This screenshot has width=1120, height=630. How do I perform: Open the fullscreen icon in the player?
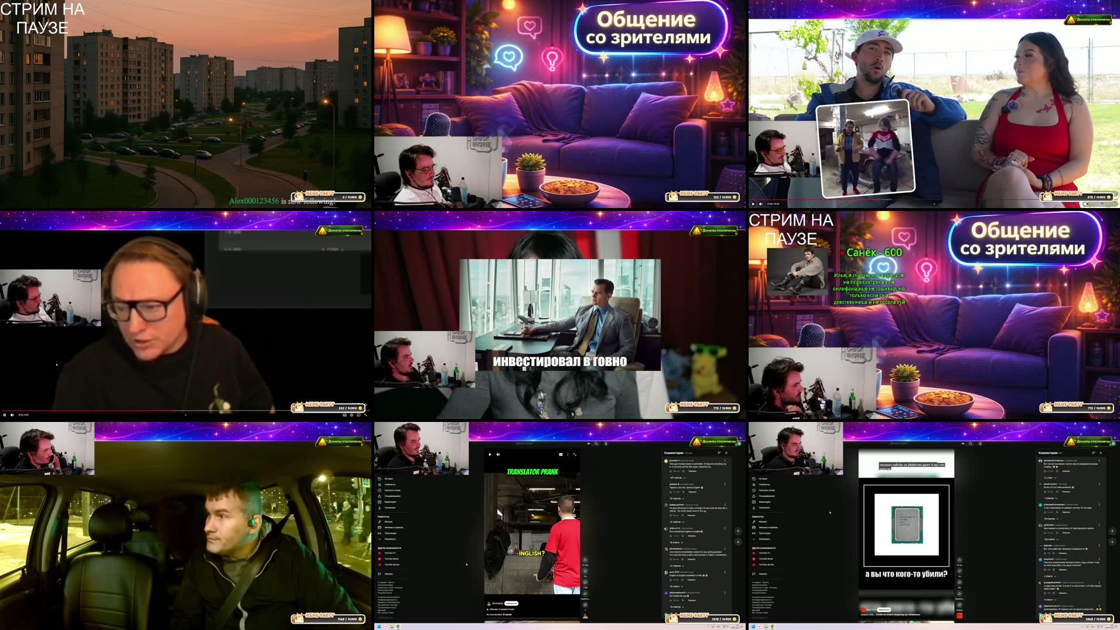[575, 454]
